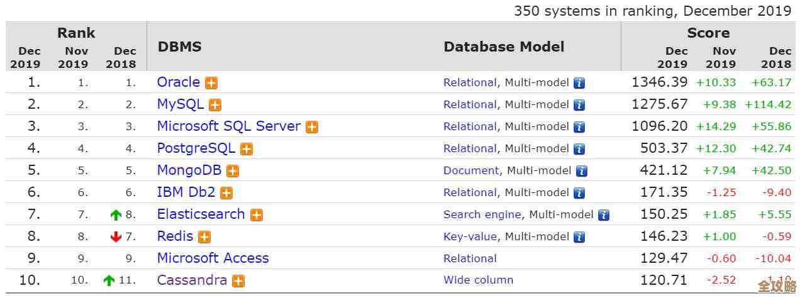Screen dimensions: 800x298
Task: Click the plus icon next to Cassandra
Action: 238,281
